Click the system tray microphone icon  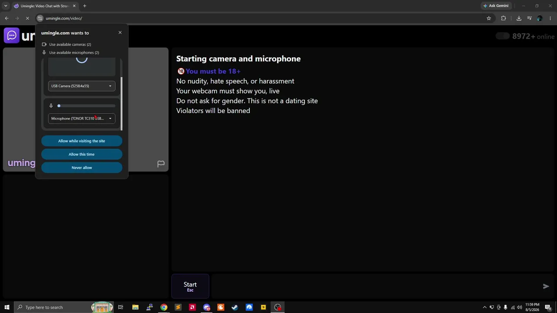click(x=505, y=307)
